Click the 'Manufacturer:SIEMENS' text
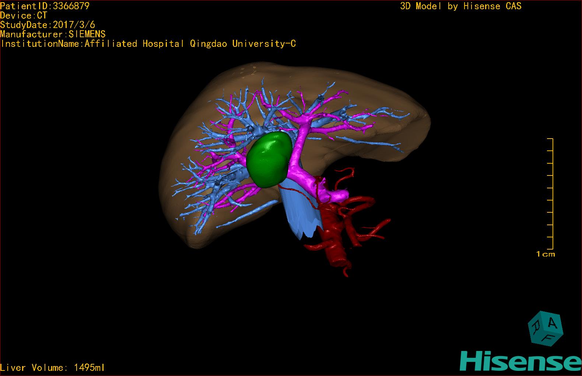 (53, 34)
